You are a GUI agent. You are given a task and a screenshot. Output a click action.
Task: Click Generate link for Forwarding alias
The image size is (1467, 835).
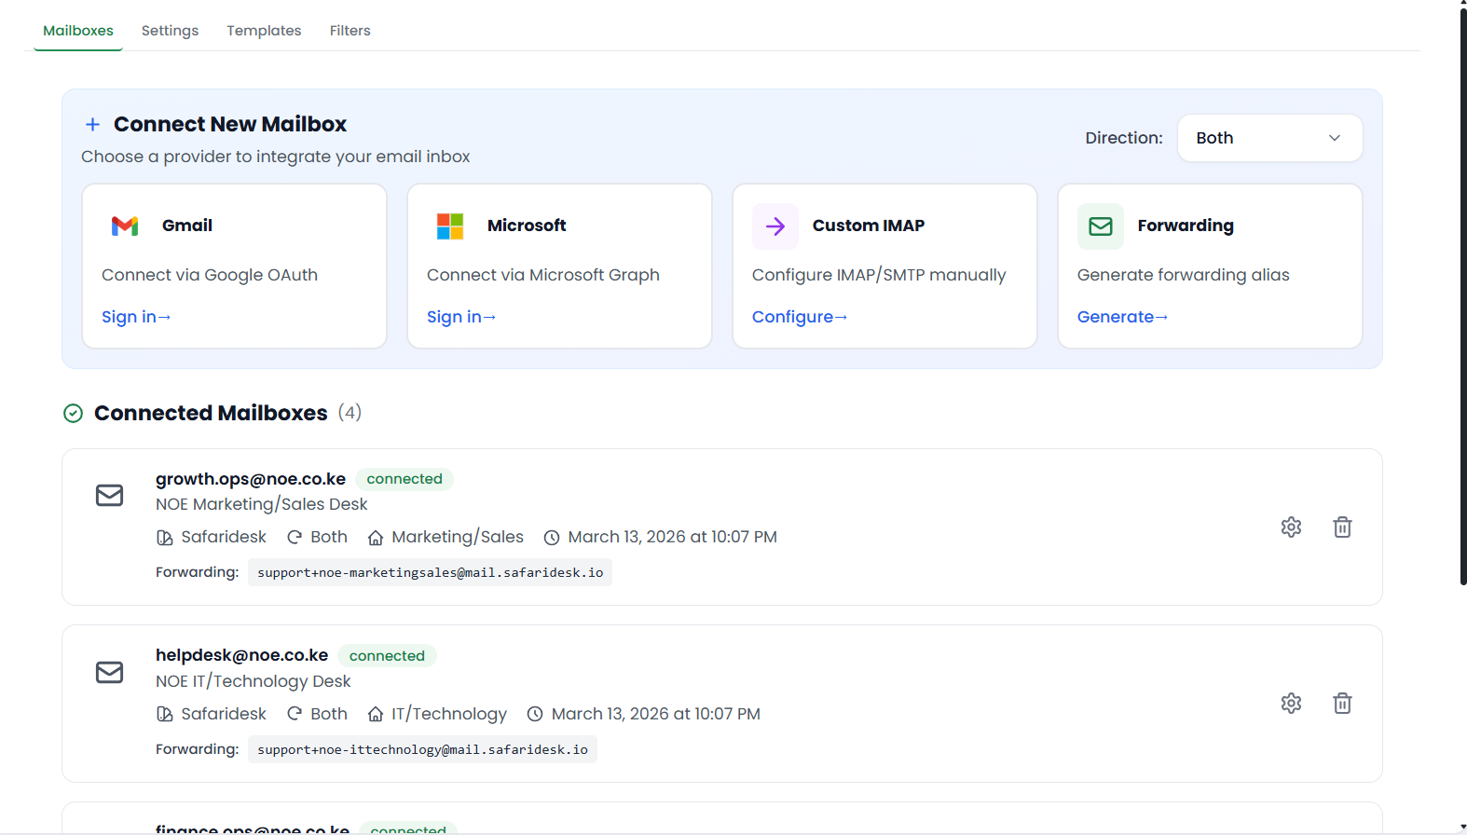point(1122,317)
